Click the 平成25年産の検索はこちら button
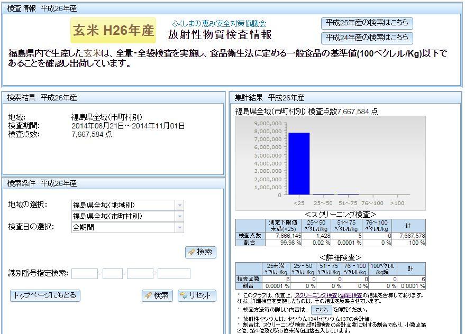The image size is (465, 334). pyautogui.click(x=367, y=23)
